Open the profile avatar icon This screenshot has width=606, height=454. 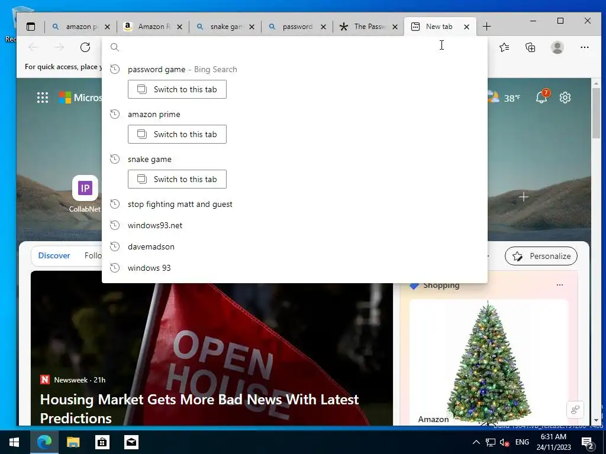click(557, 47)
